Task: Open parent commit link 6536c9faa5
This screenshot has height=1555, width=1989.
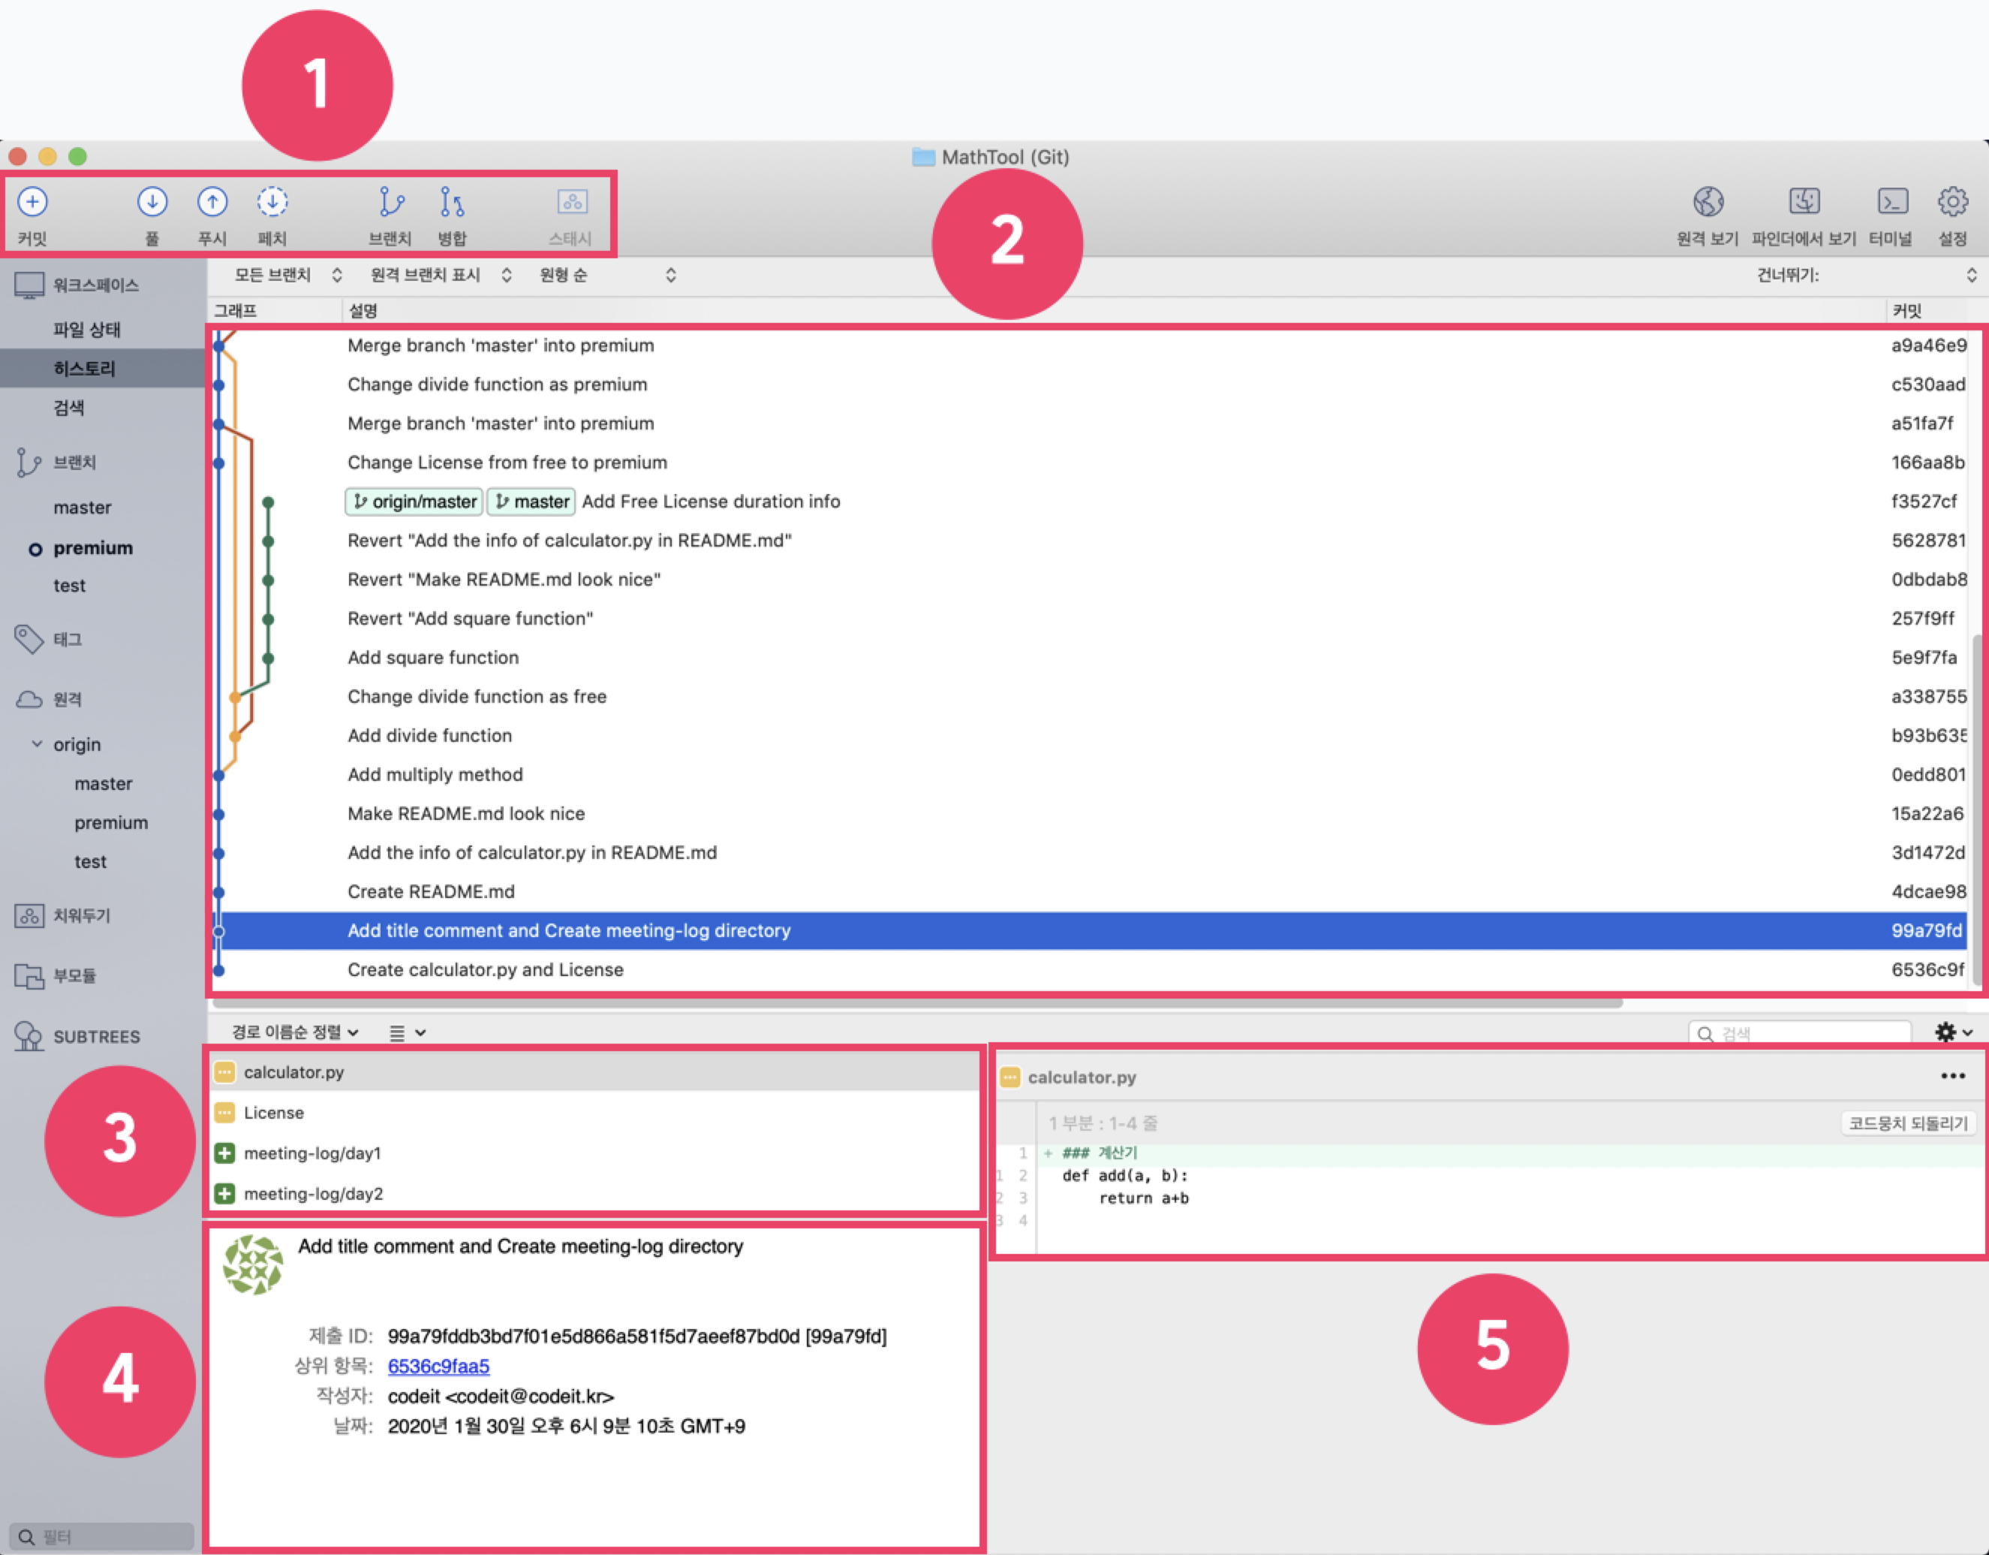Action: tap(438, 1367)
